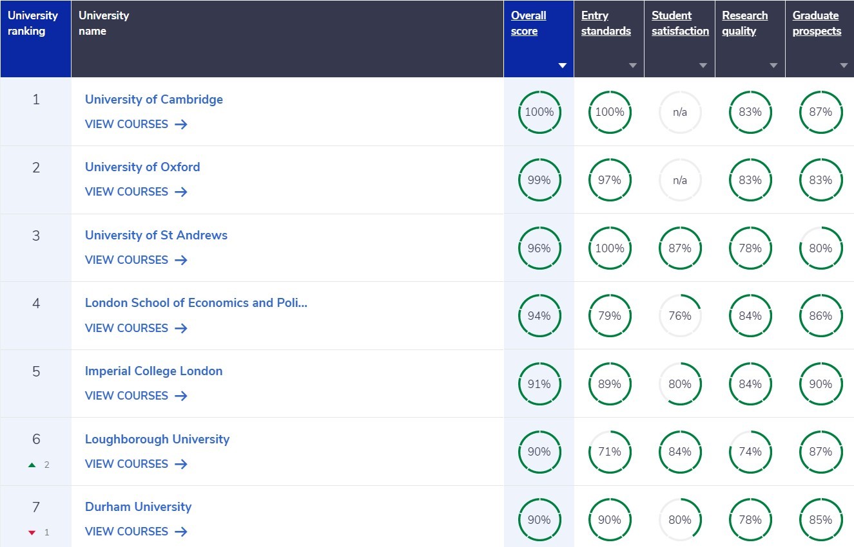Image resolution: width=854 pixels, height=547 pixels.
Task: Click Cambridge 100% entry standards circle
Action: pyautogui.click(x=610, y=112)
